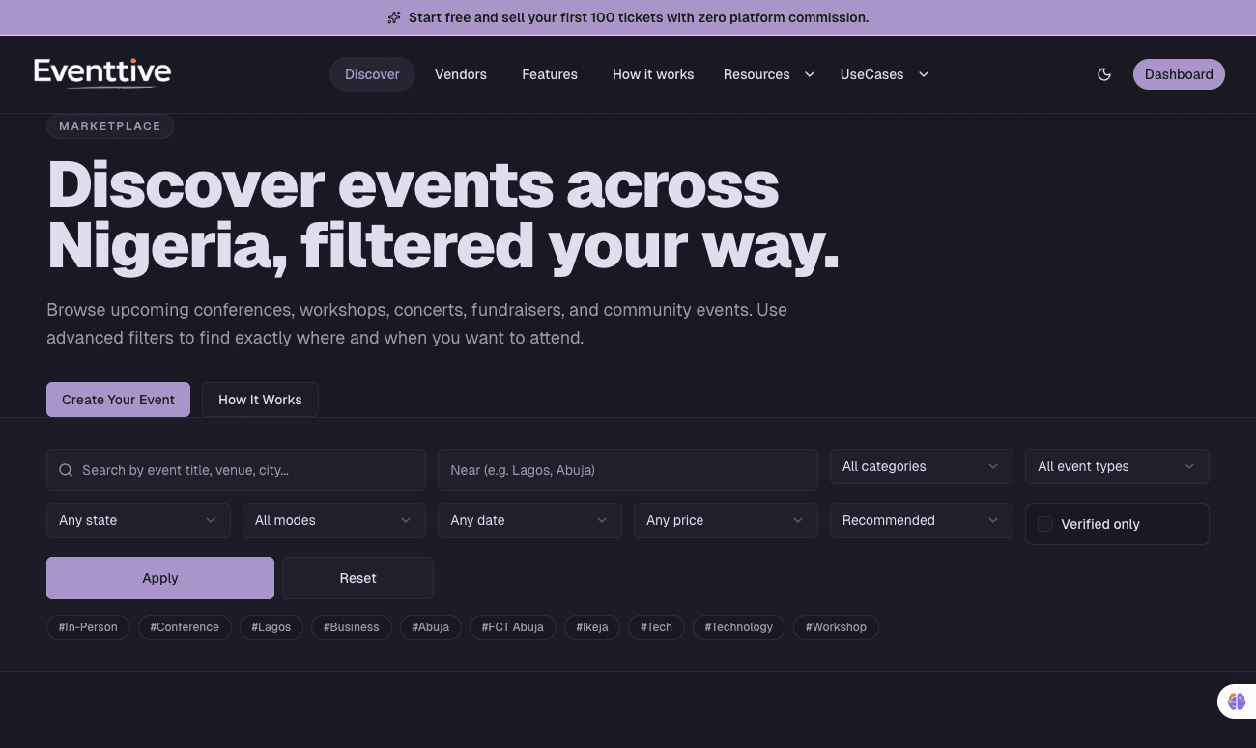Expand the Resources menu chevron

810,74
